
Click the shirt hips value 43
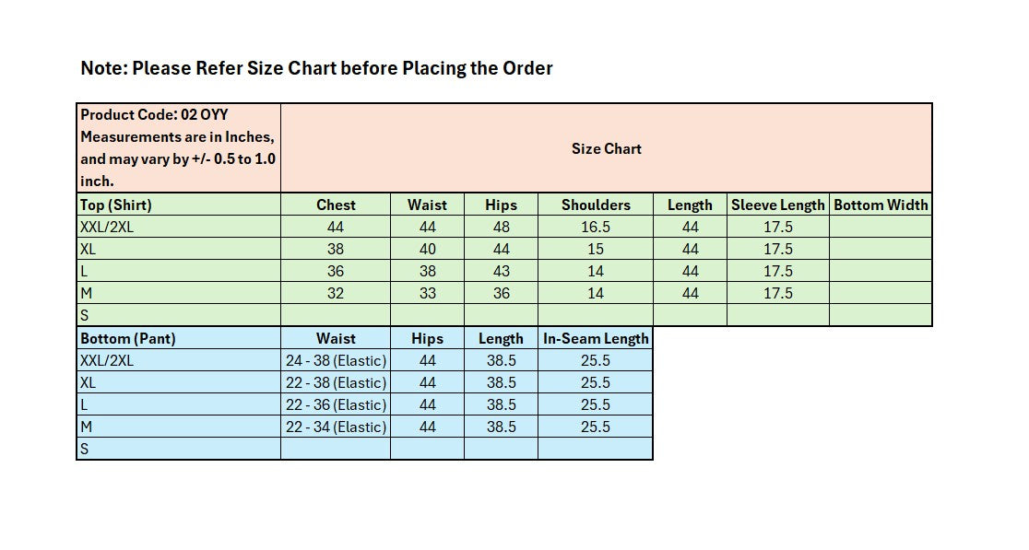point(501,272)
